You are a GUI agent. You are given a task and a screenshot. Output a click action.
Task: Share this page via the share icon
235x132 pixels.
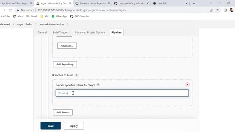(x=211, y=10)
